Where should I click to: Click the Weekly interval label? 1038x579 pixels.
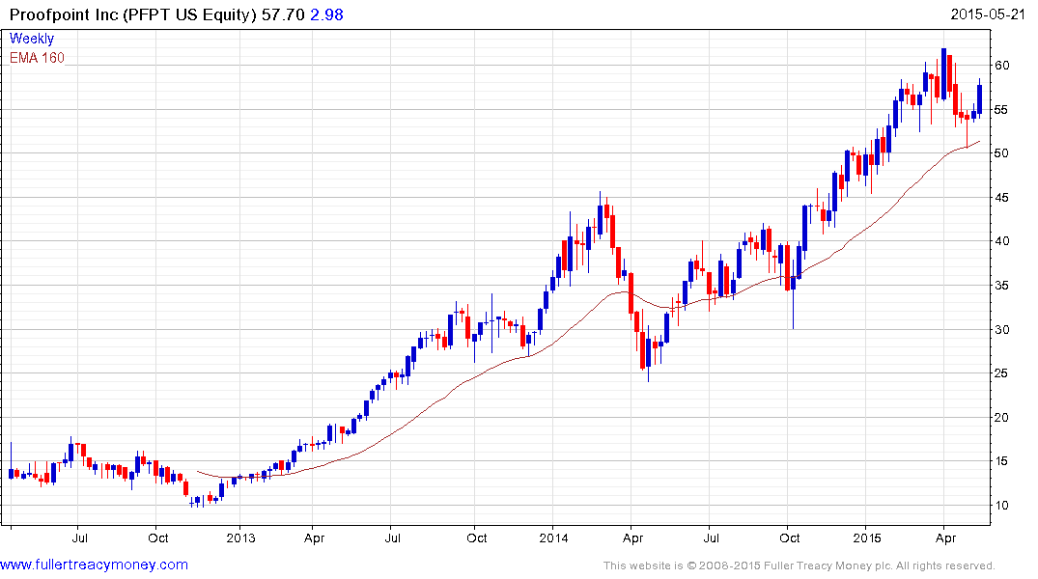[x=32, y=39]
